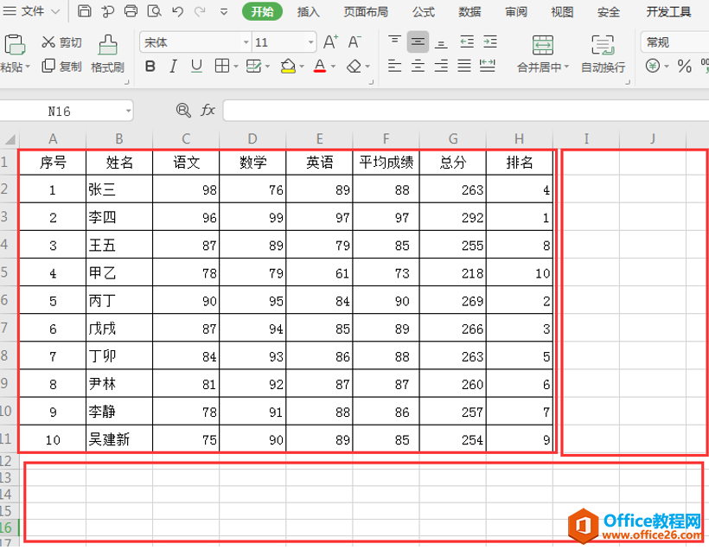Open Print Preview icon
The width and height of the screenshot is (709, 550).
tap(154, 11)
